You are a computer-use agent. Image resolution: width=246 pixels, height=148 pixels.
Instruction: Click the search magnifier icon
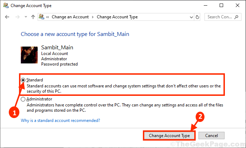click(236, 17)
